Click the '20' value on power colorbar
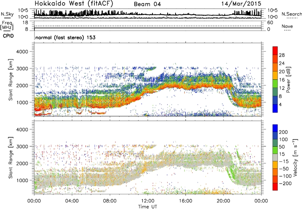 click(282, 72)
